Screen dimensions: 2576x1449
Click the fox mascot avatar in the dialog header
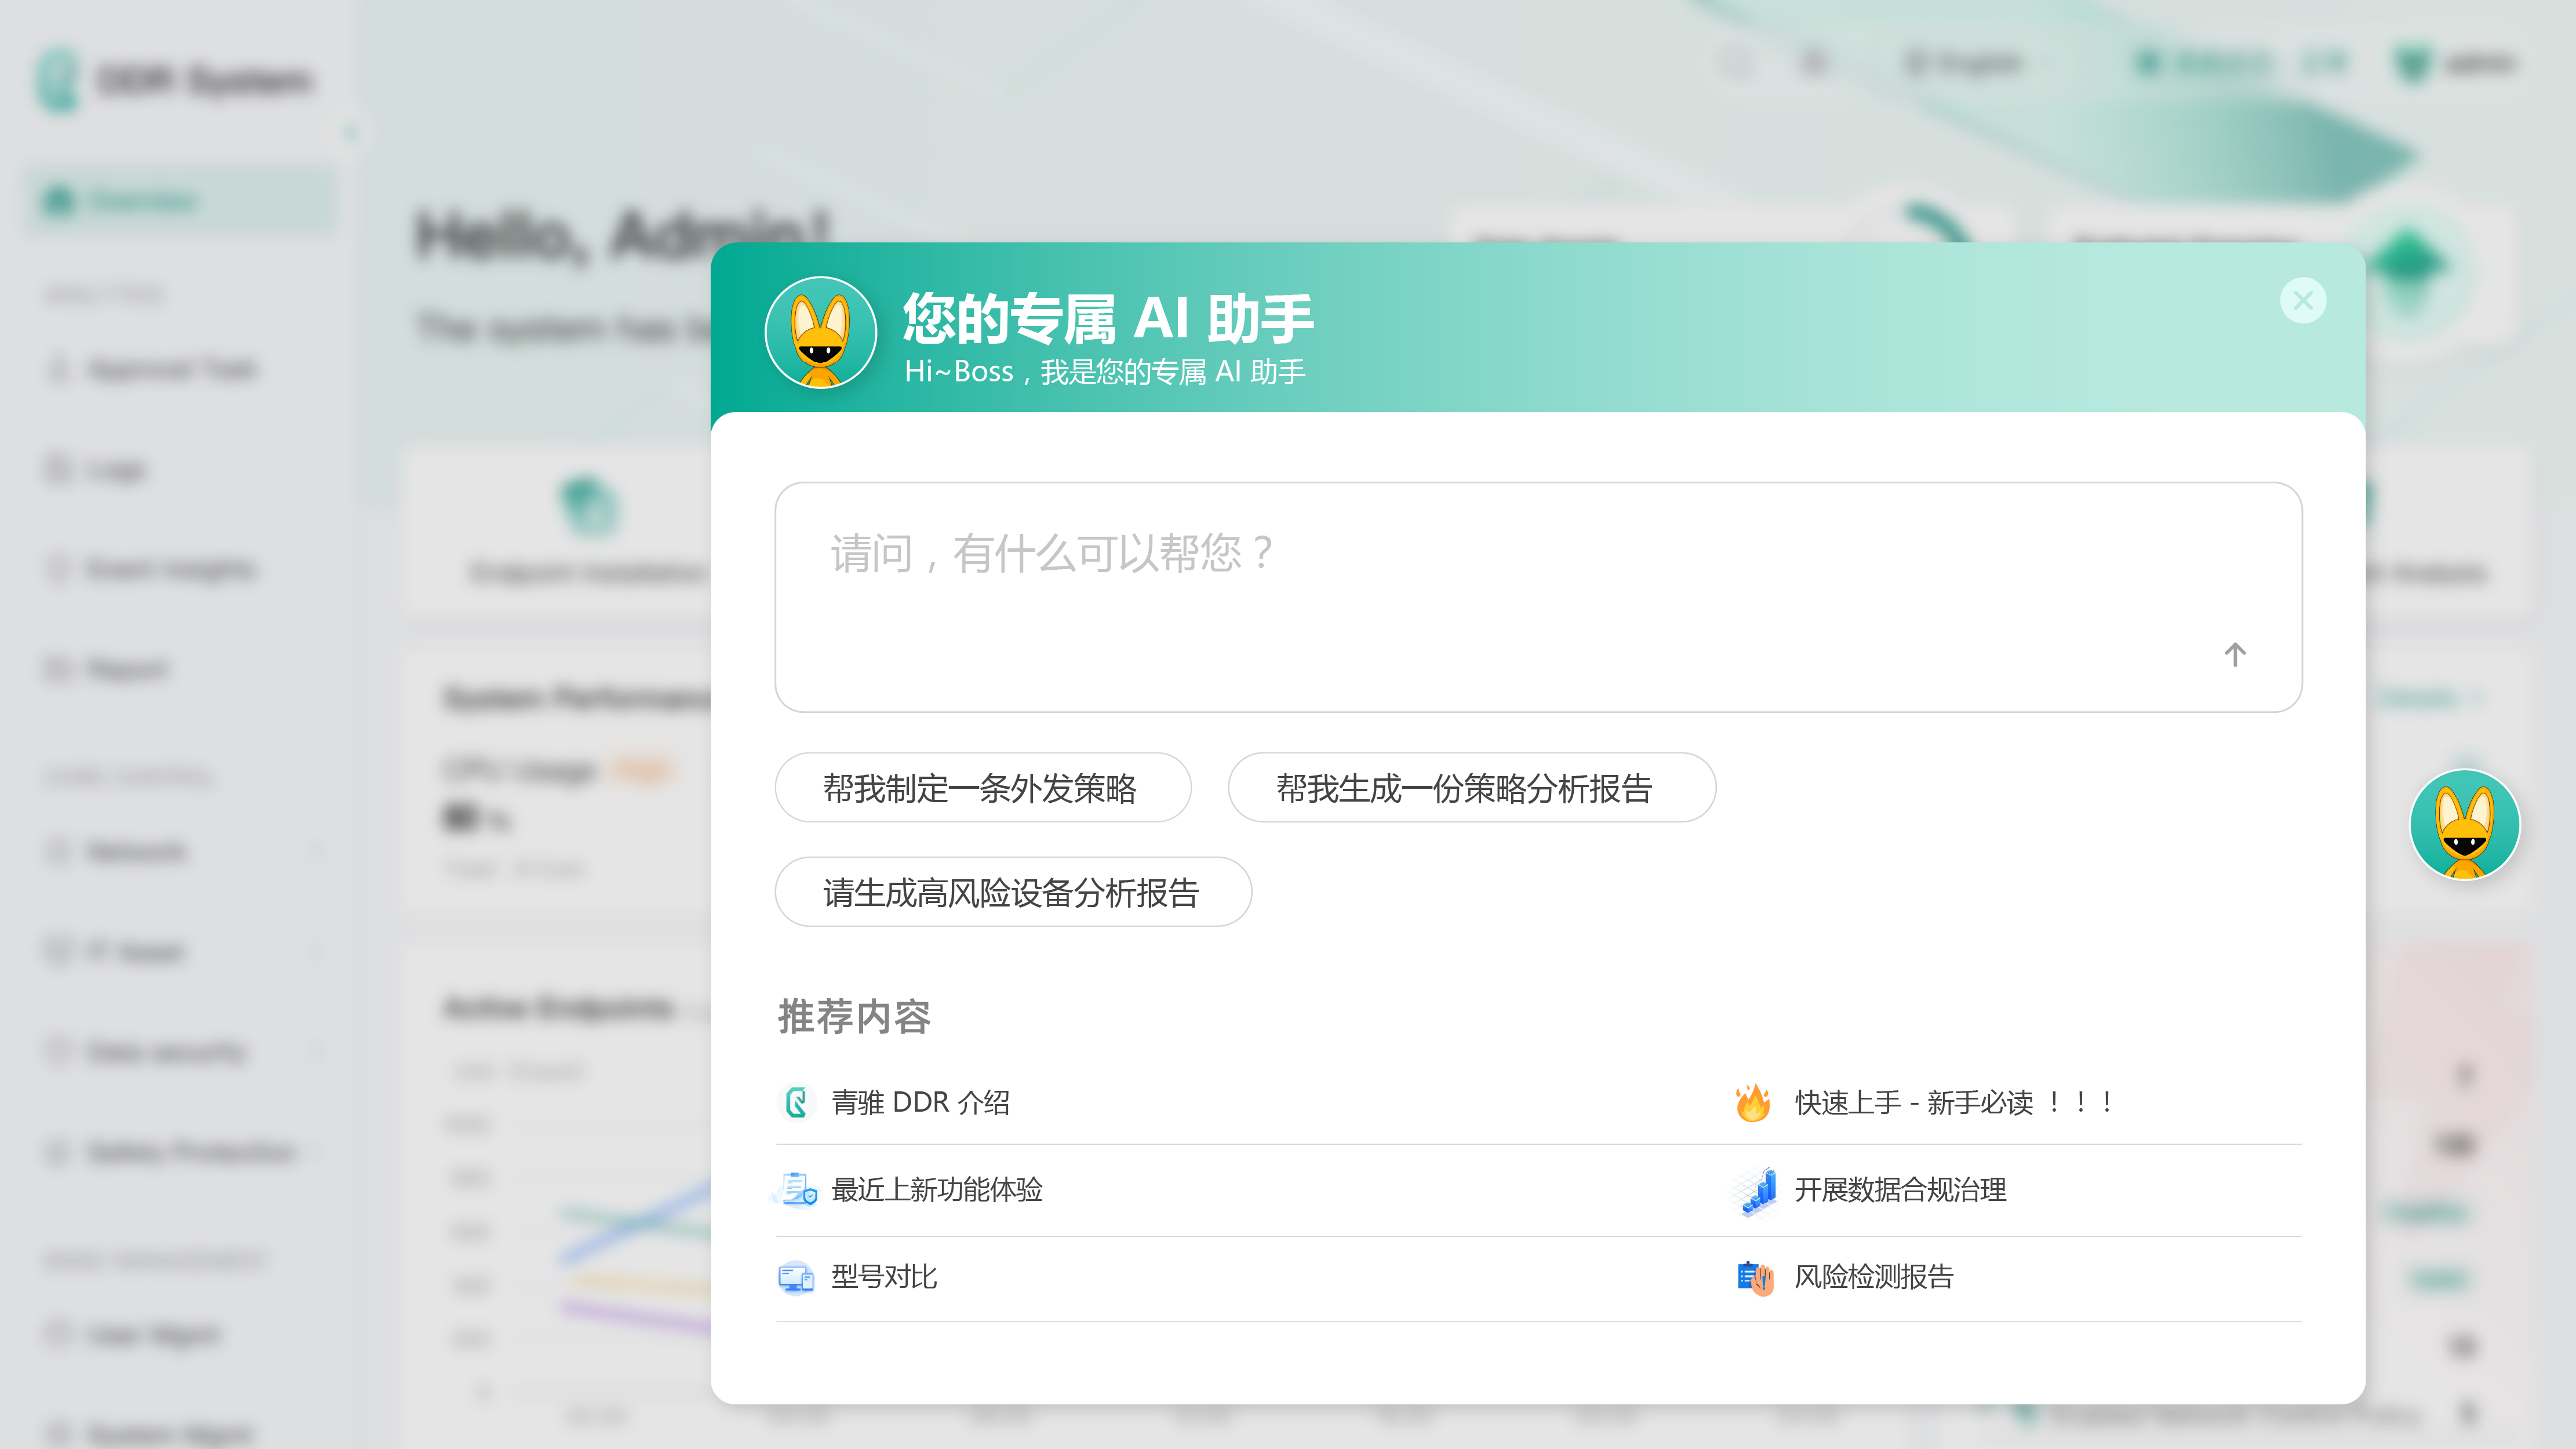(x=820, y=333)
